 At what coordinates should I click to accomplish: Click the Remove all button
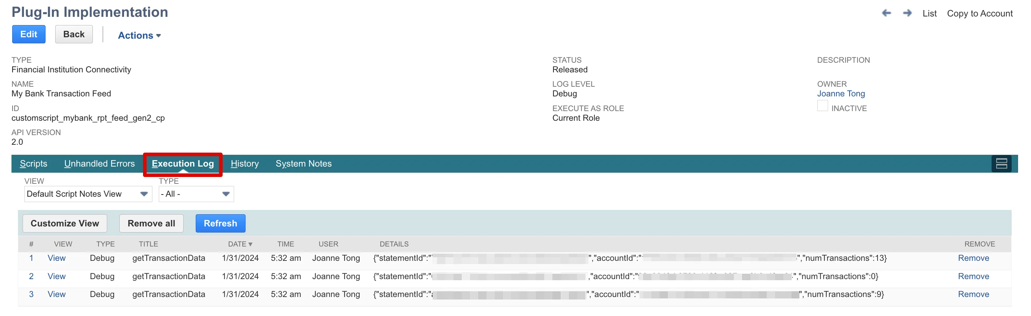click(151, 223)
